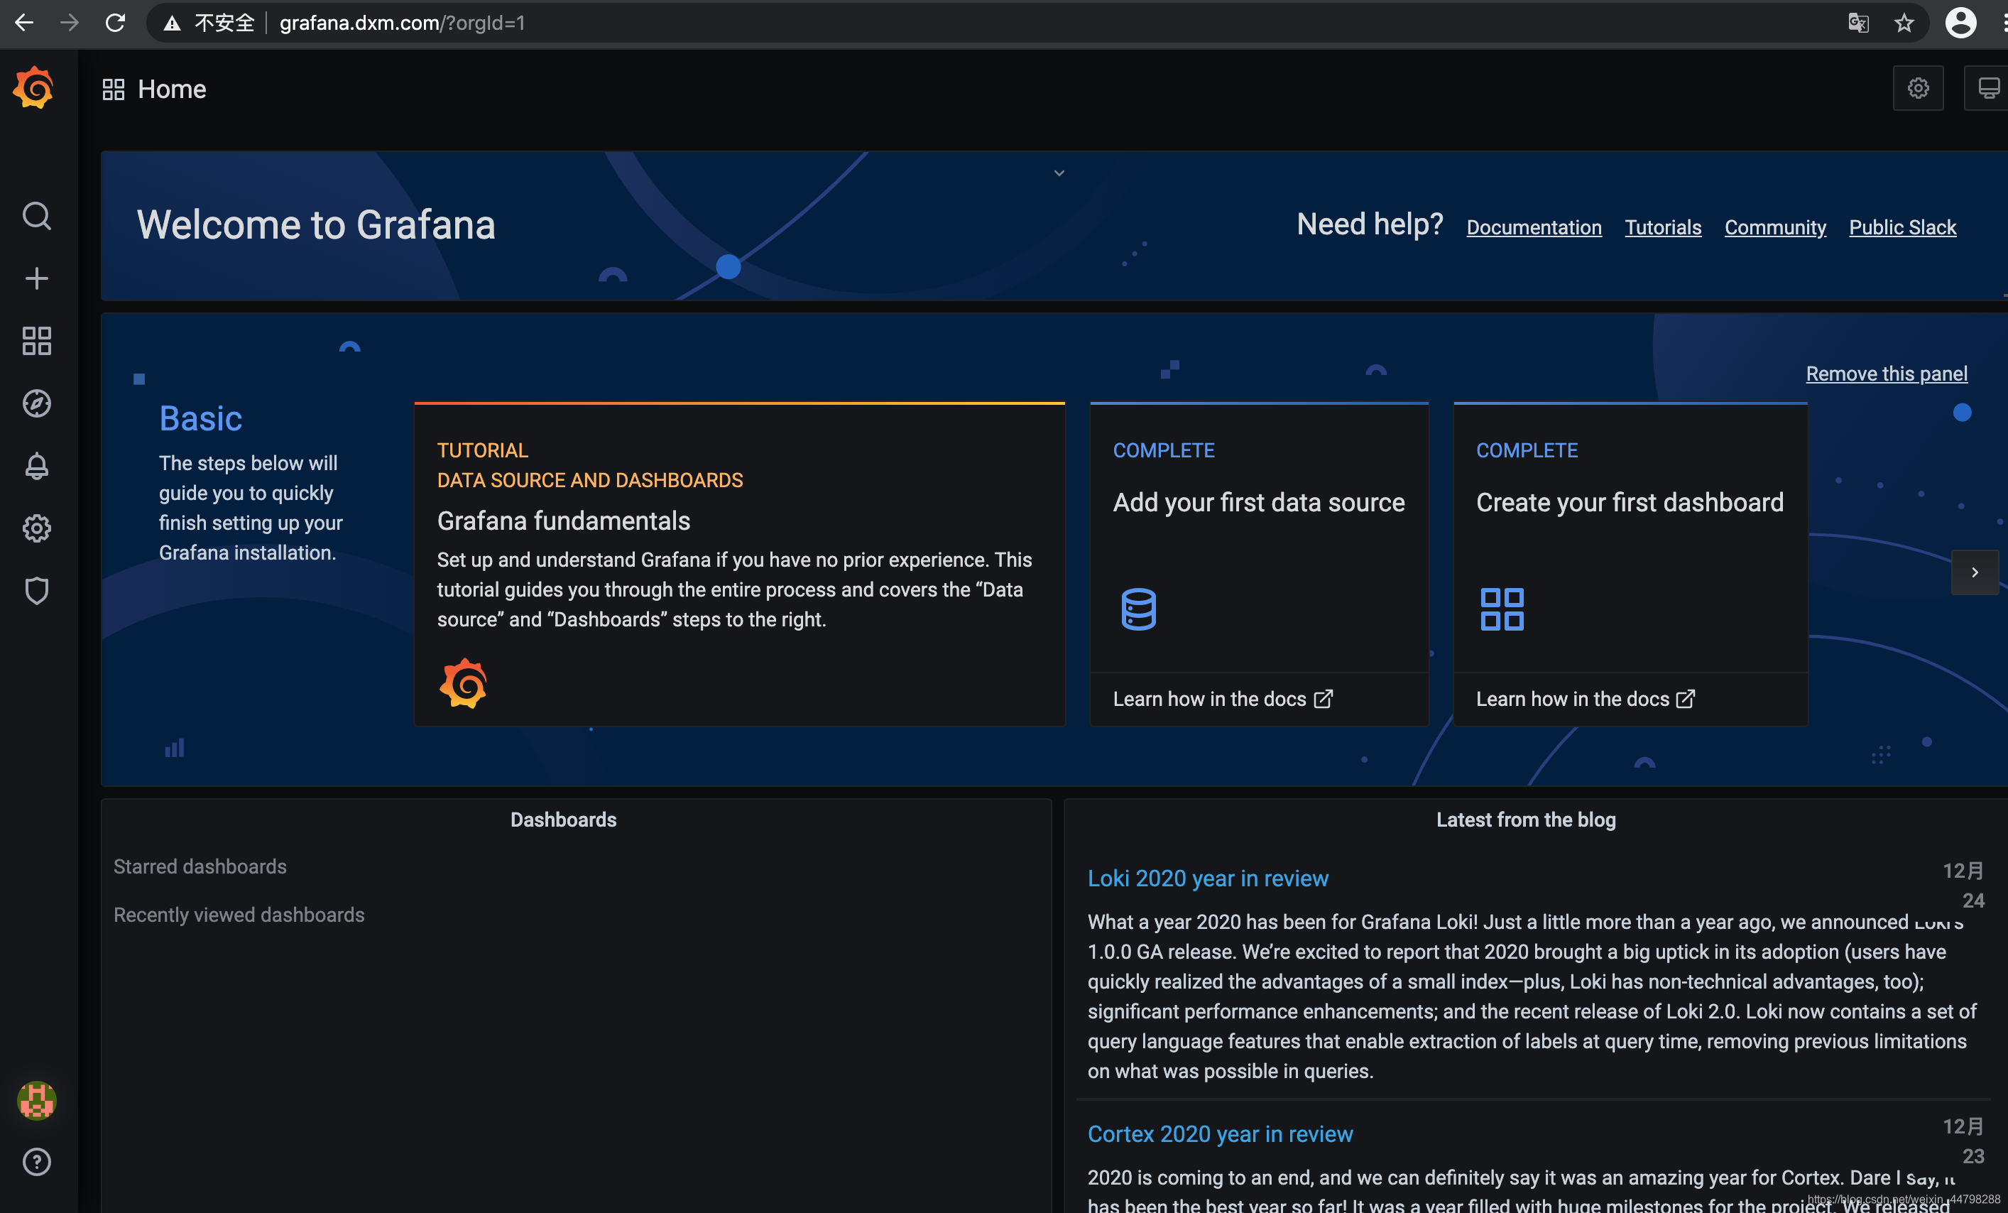
Task: Open the Help question mark icon
Action: pos(37,1162)
